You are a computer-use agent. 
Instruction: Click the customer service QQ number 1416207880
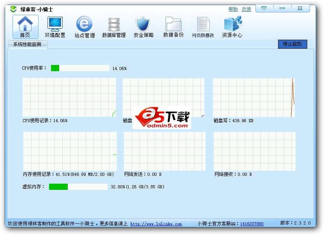tap(252, 224)
